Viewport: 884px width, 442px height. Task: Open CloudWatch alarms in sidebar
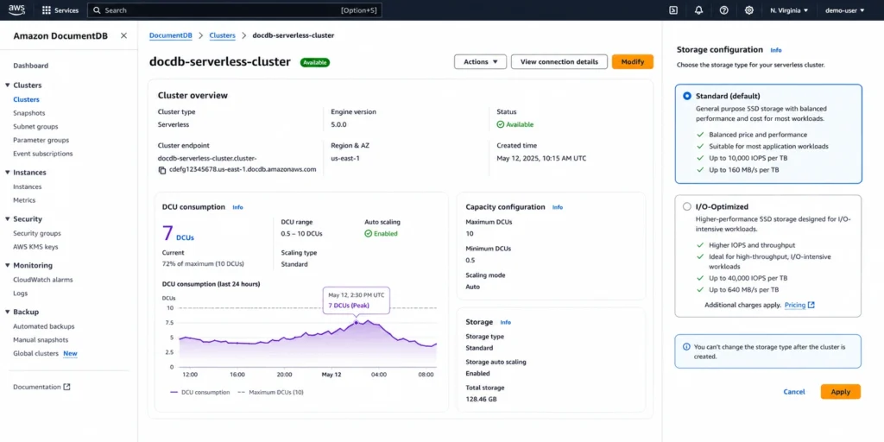(43, 280)
